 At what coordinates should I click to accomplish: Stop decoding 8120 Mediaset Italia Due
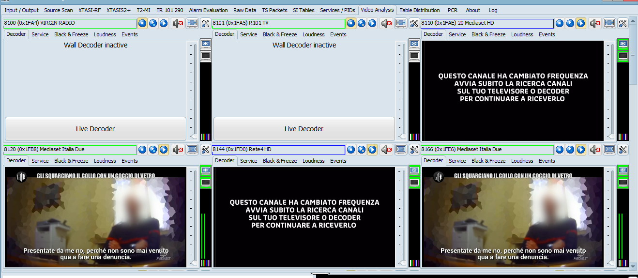click(x=142, y=150)
